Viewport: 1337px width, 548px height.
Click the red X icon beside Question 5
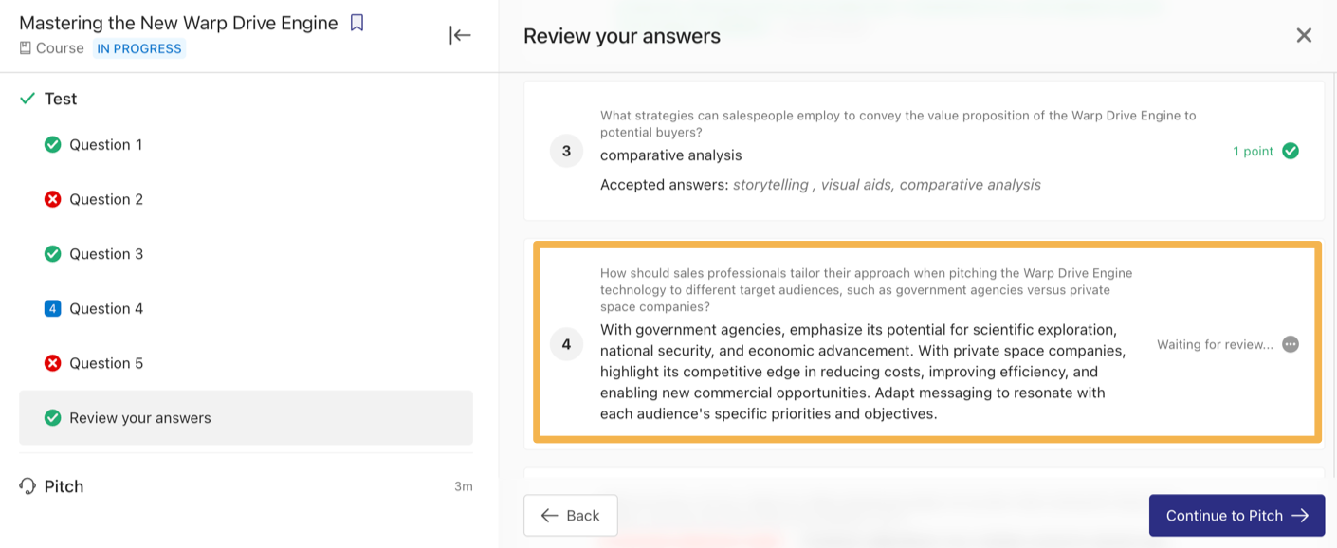53,363
